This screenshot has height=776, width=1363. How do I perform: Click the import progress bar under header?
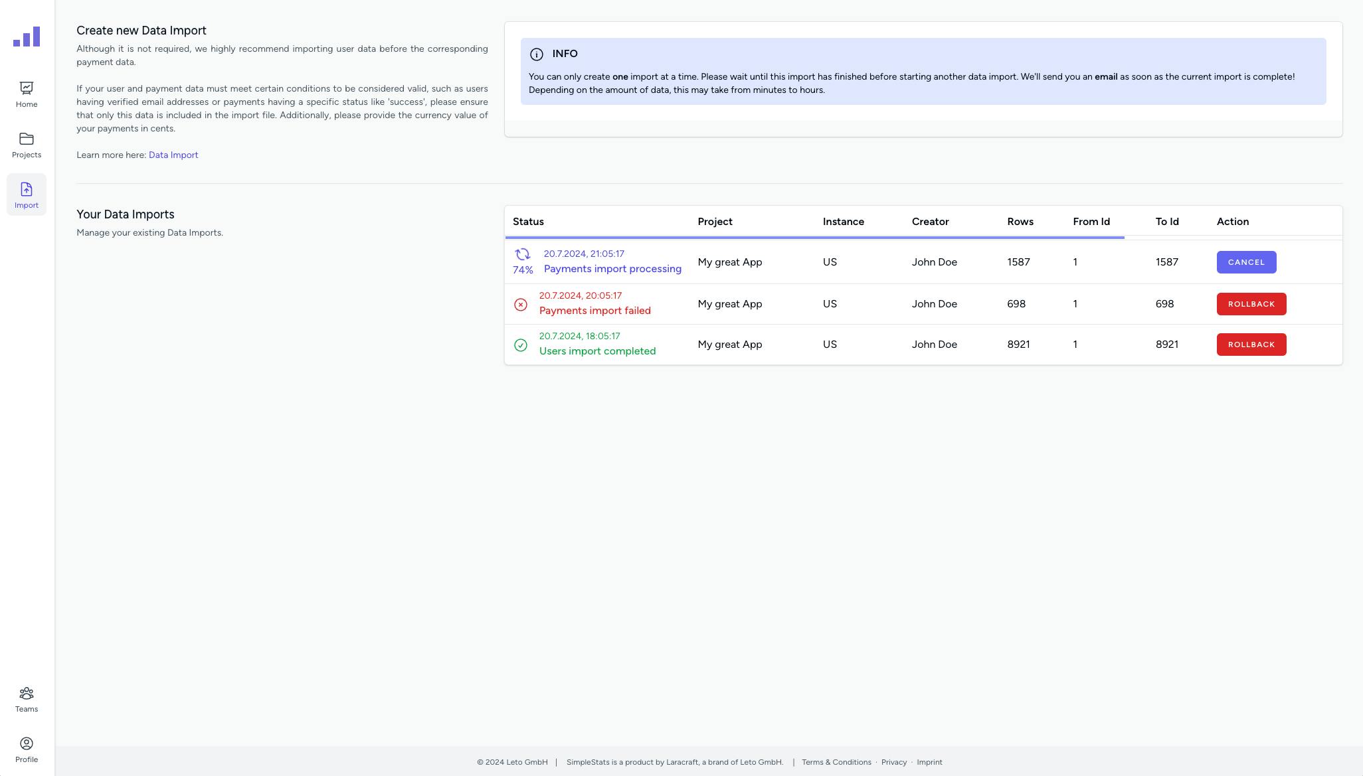point(814,237)
